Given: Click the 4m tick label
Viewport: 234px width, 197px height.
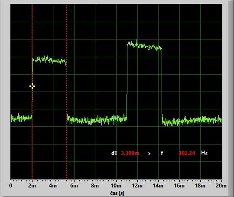Looking at the screenshot, I should 53,186.
